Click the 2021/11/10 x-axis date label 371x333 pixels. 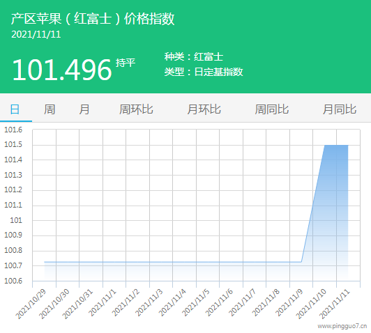tap(311, 304)
